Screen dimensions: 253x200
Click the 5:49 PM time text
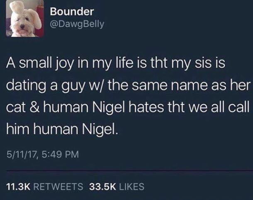point(60,154)
